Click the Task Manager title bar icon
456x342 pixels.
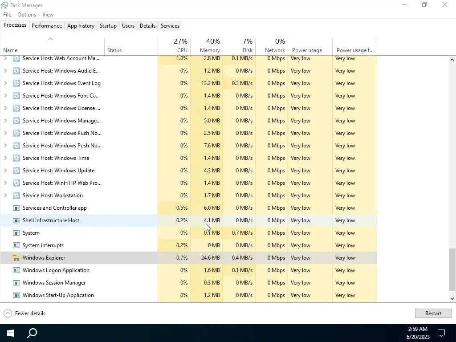tap(4, 5)
